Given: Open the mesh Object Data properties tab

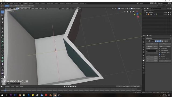Looking at the screenshot, I should [144, 63].
